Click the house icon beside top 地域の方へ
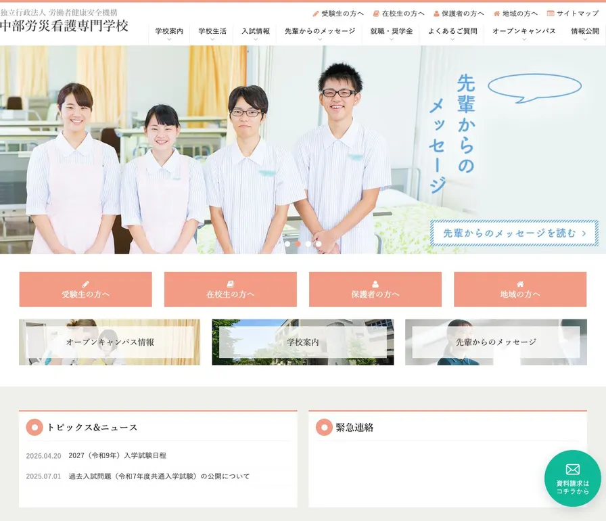The image size is (606, 521). click(497, 14)
